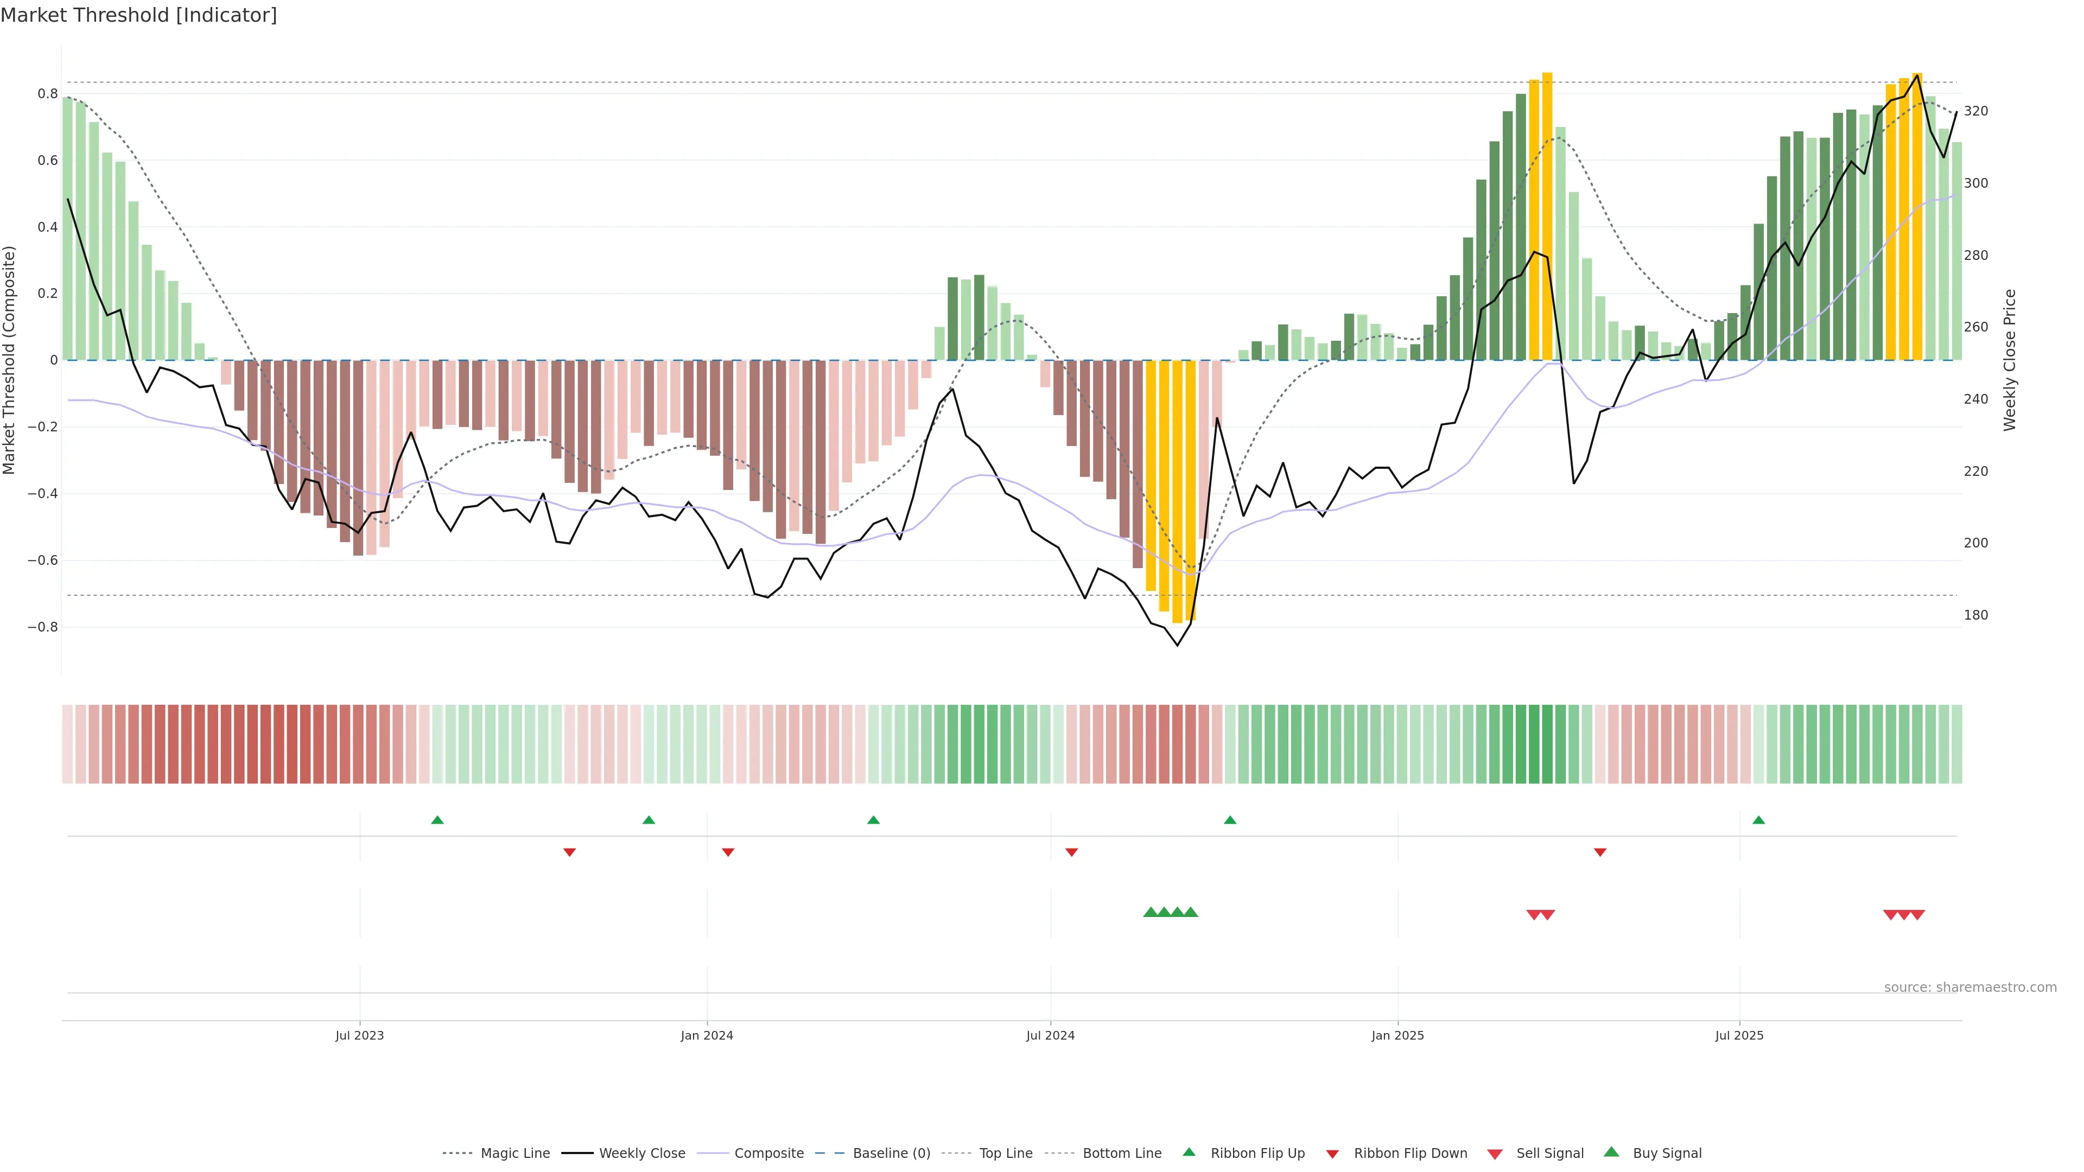Click Bottom Line legend label
The height and width of the screenshot is (1172, 2084).
pyautogui.click(x=1121, y=1152)
